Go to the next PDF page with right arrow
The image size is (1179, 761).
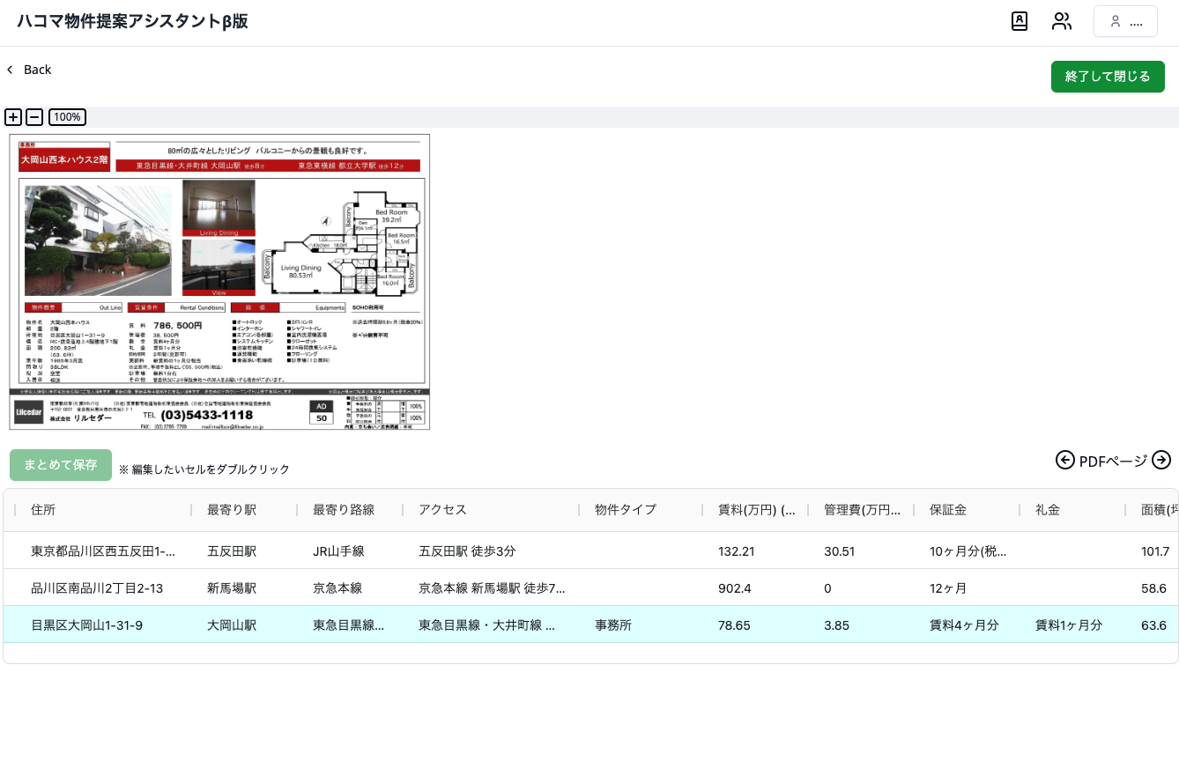(x=1161, y=461)
